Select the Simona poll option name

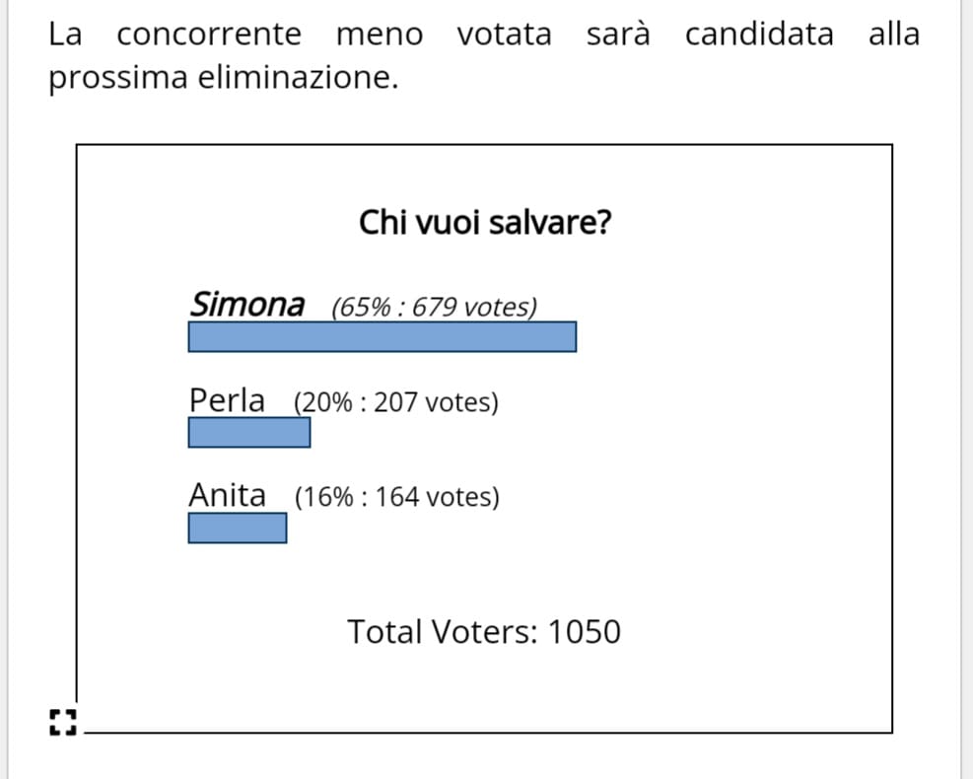[246, 305]
